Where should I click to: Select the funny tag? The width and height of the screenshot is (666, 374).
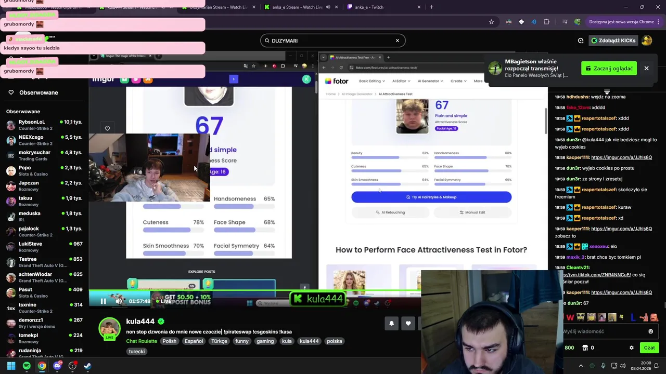pos(242,341)
